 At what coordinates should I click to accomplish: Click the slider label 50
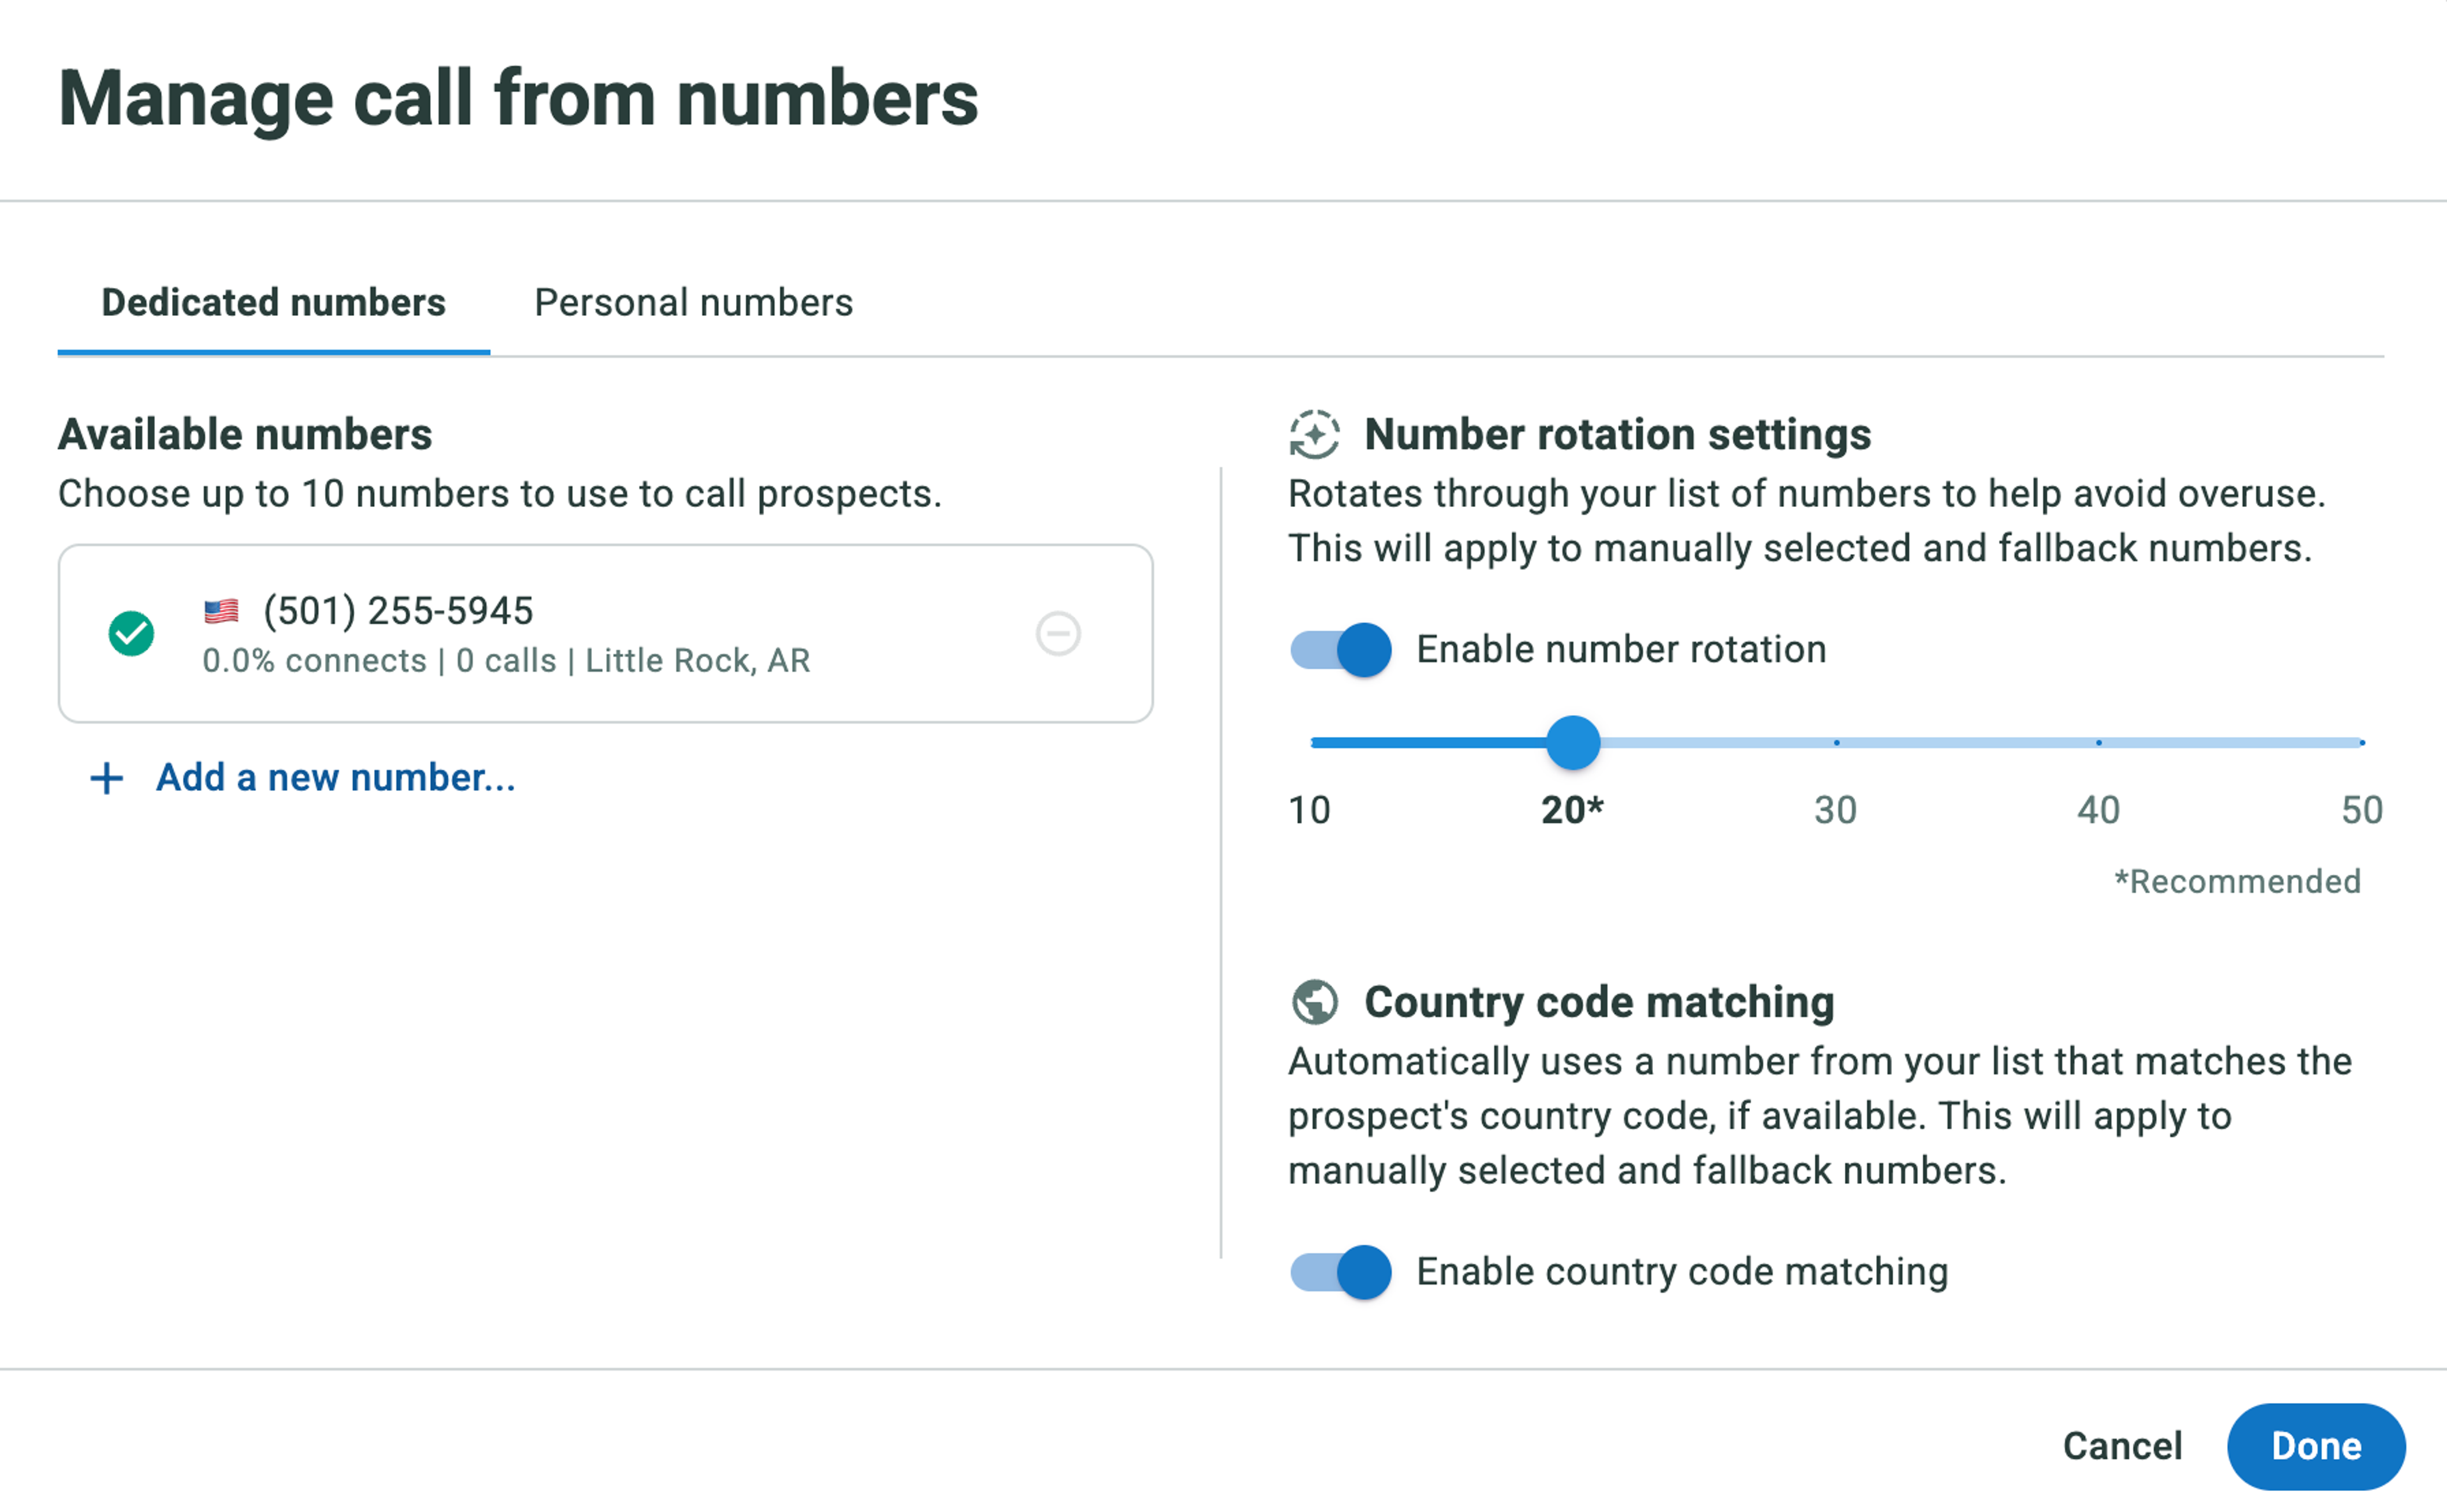coord(2361,809)
